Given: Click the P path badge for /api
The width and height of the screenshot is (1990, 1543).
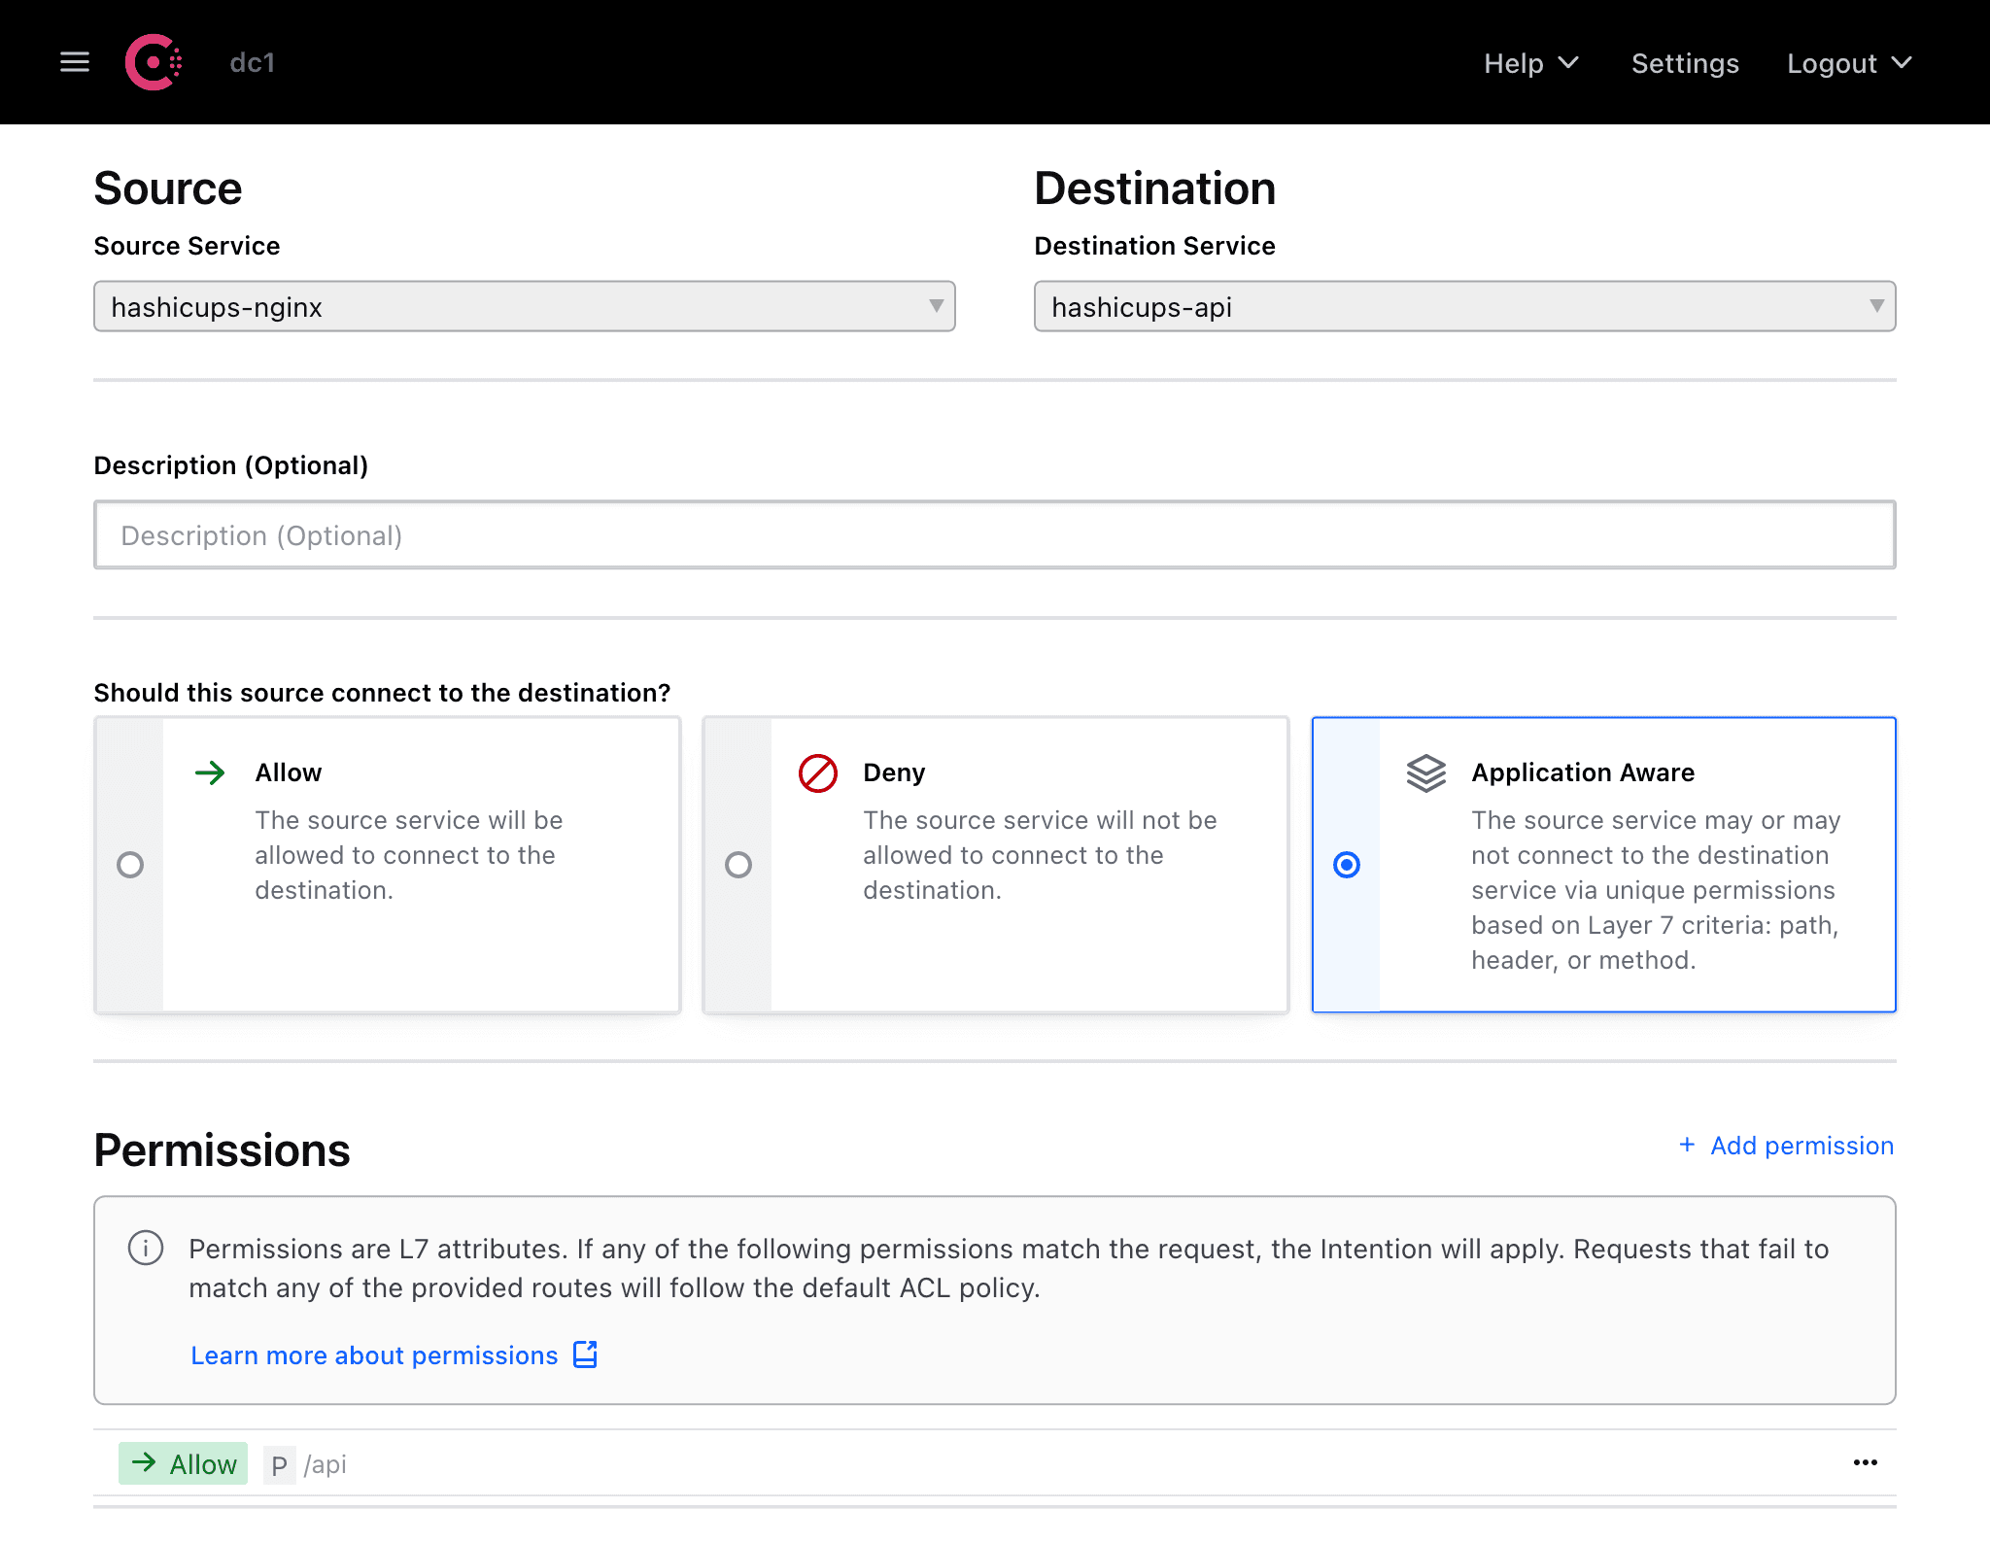Looking at the screenshot, I should coord(280,1464).
